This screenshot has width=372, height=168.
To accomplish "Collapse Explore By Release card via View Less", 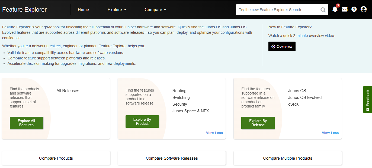I will (x=330, y=133).
